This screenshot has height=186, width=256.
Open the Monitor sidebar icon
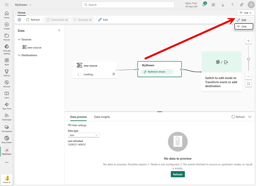(x=7, y=84)
